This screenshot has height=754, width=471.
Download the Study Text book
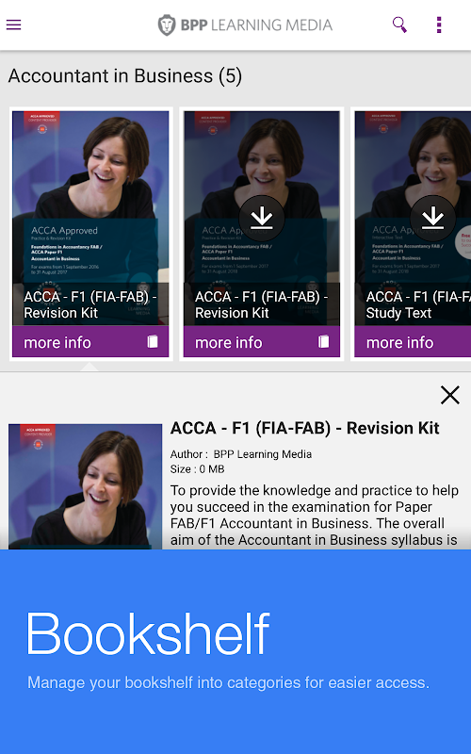[432, 219]
